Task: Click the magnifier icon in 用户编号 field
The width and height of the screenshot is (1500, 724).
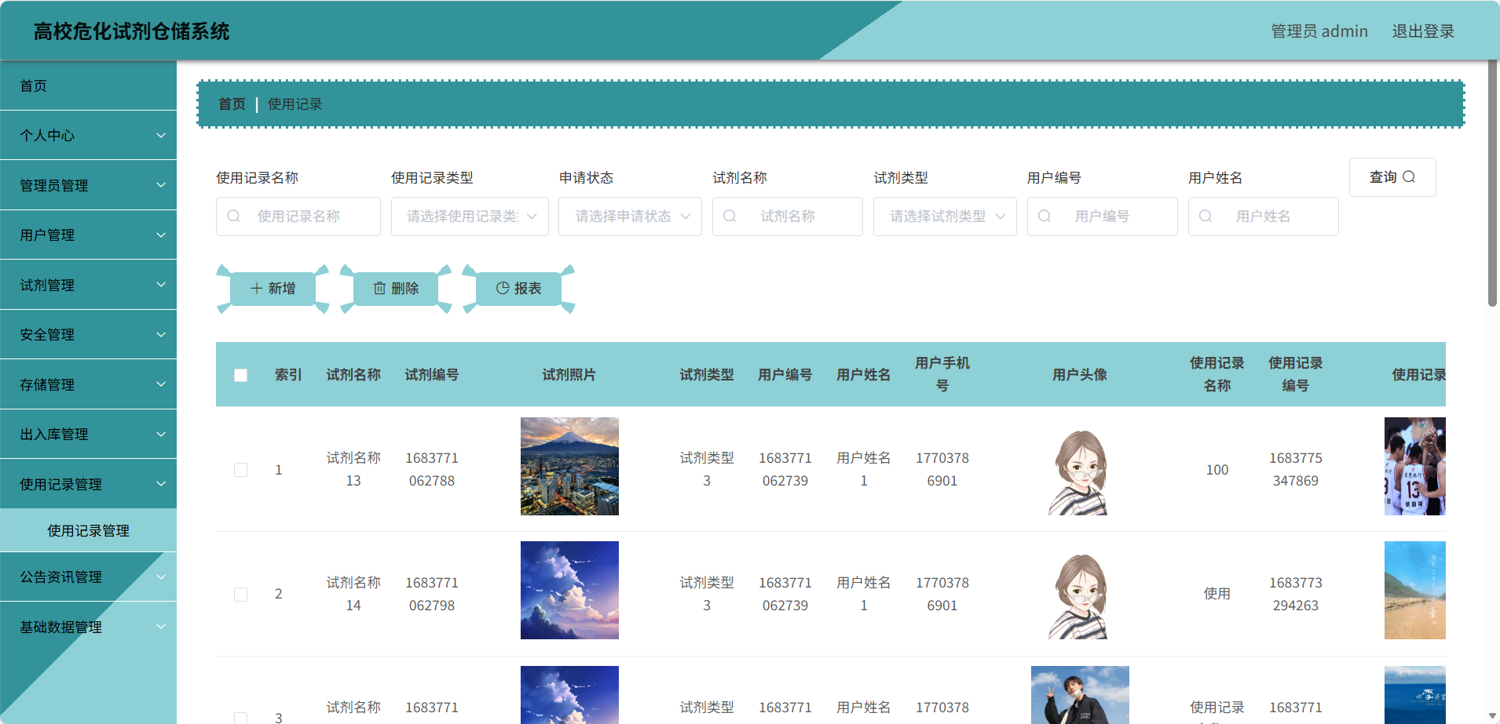Action: [1045, 216]
